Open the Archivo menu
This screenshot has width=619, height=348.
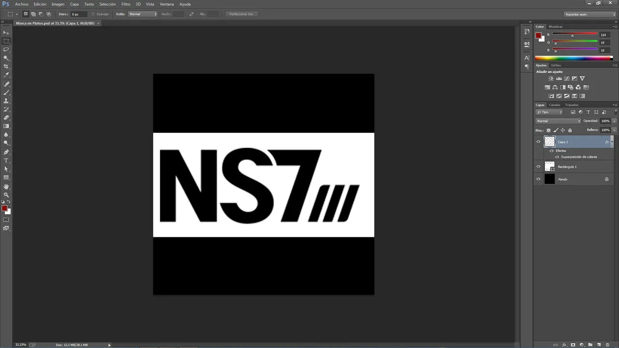22,4
